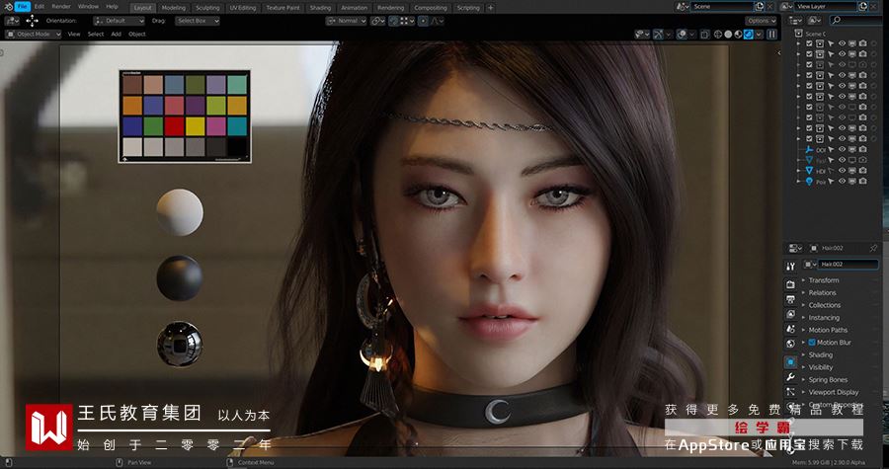Screen dimensions: 889x469
Task: Open the File menu
Action: tap(22, 7)
